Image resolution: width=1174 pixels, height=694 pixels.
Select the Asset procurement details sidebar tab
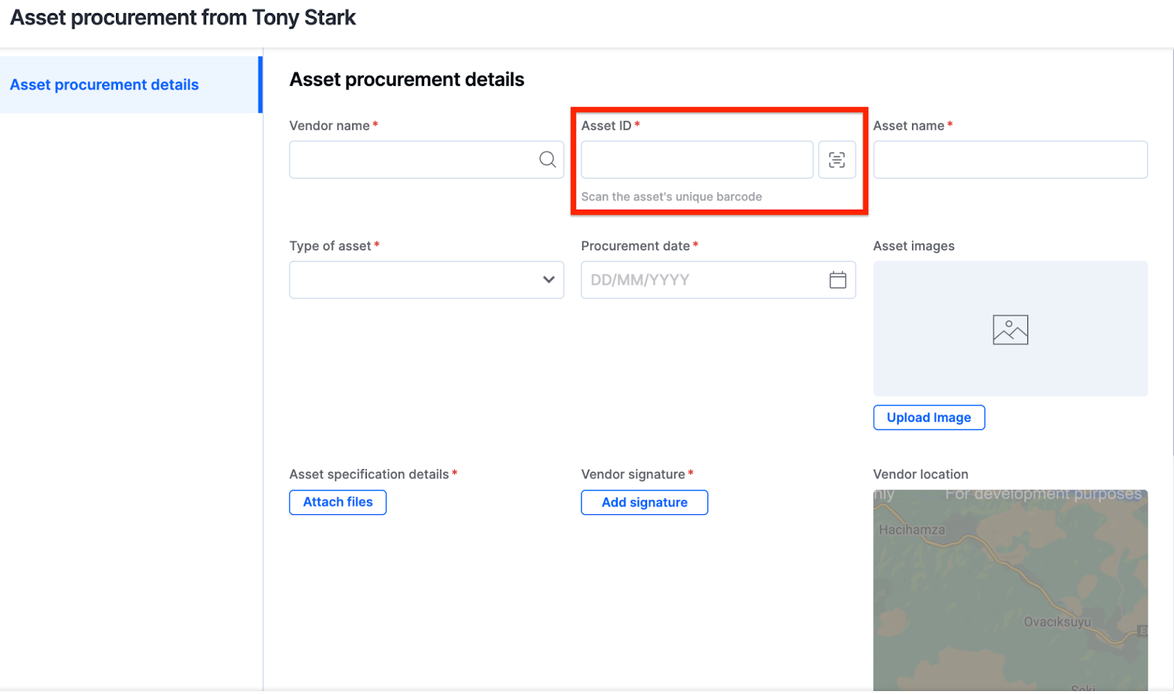104,85
